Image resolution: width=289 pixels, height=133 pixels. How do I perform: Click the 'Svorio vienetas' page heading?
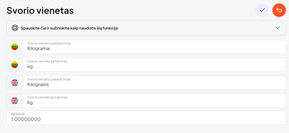(40, 11)
